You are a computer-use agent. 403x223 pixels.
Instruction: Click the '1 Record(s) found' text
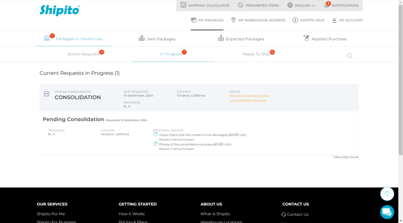[346, 157]
